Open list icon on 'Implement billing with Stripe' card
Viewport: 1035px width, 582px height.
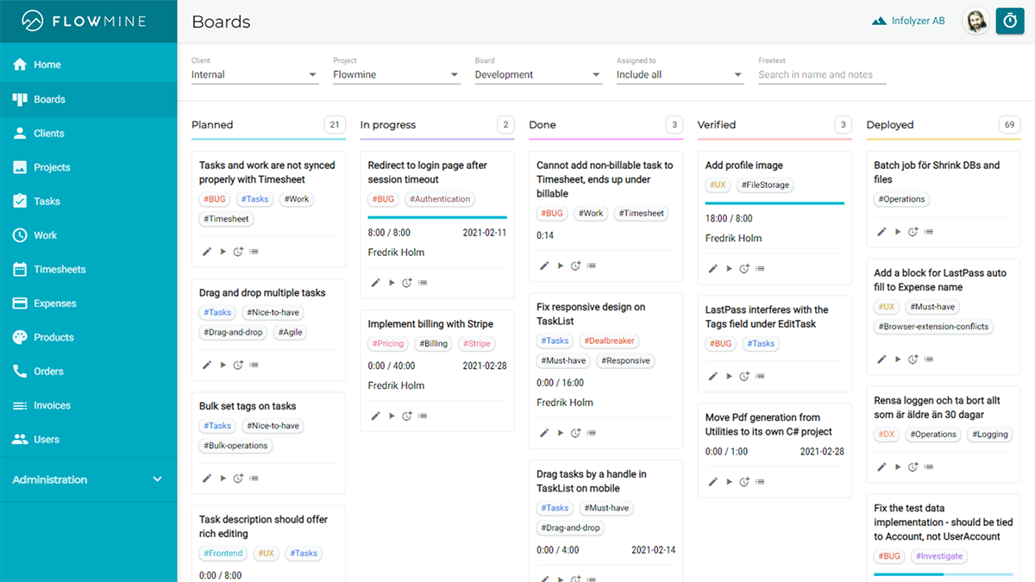(x=423, y=416)
